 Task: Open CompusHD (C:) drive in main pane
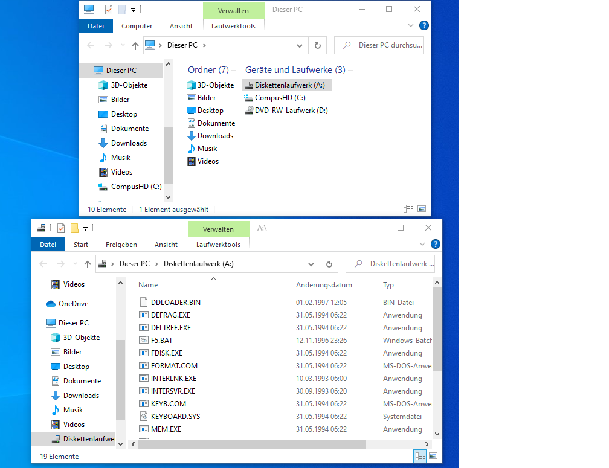(275, 98)
